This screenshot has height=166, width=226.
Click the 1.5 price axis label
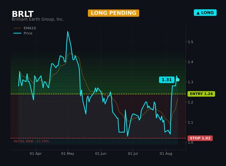[190, 42]
